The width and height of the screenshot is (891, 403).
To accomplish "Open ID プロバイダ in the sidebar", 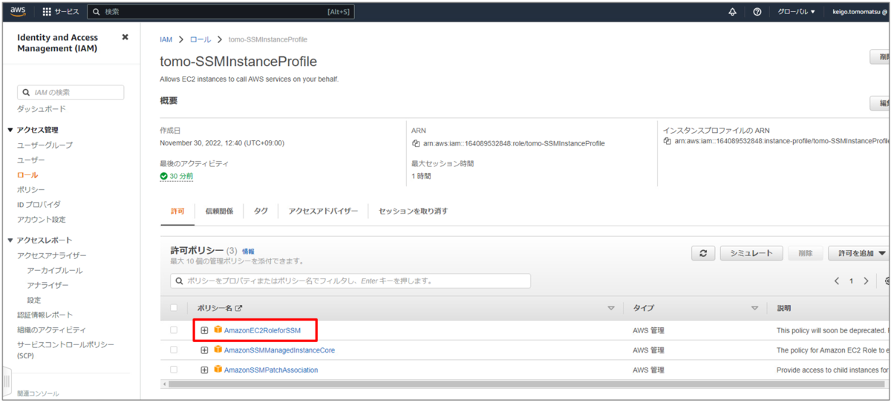I will [39, 204].
